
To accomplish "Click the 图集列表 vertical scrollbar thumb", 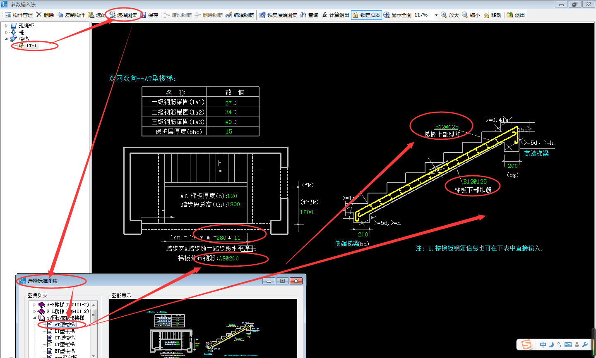I will coord(94,316).
